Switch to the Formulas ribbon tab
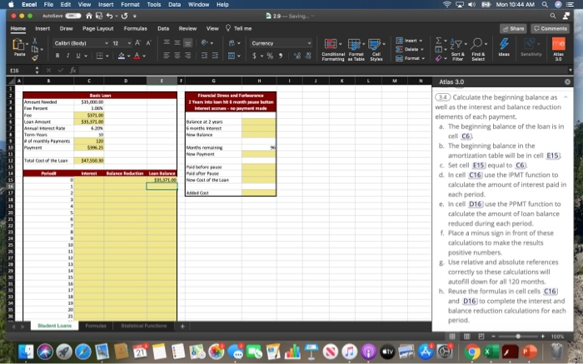583x364 pixels. [135, 28]
